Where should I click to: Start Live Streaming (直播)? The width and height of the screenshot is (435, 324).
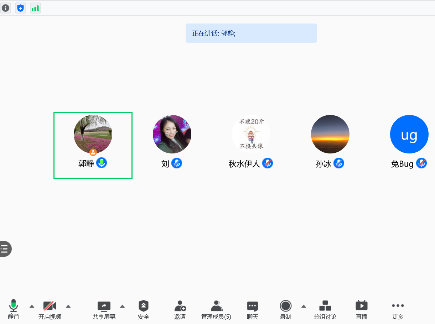point(361,309)
